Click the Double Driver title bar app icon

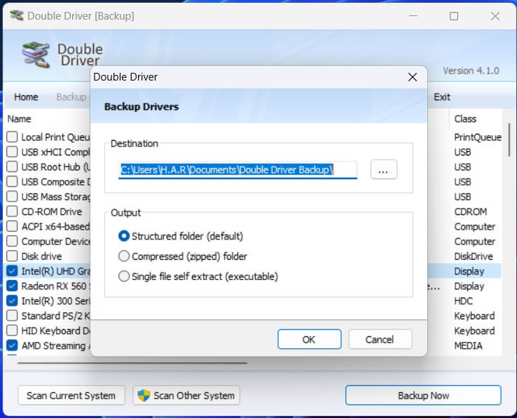click(17, 15)
